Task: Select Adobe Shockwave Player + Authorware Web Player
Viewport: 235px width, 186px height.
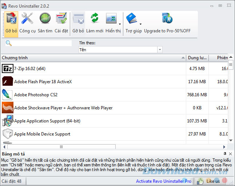Action: pos(115,108)
